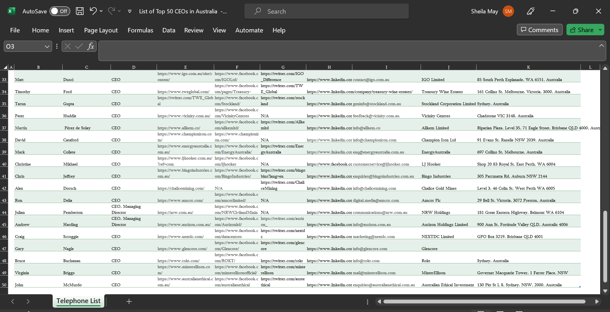Select column K header
Viewport: 610px width, 312px height.
click(x=528, y=67)
